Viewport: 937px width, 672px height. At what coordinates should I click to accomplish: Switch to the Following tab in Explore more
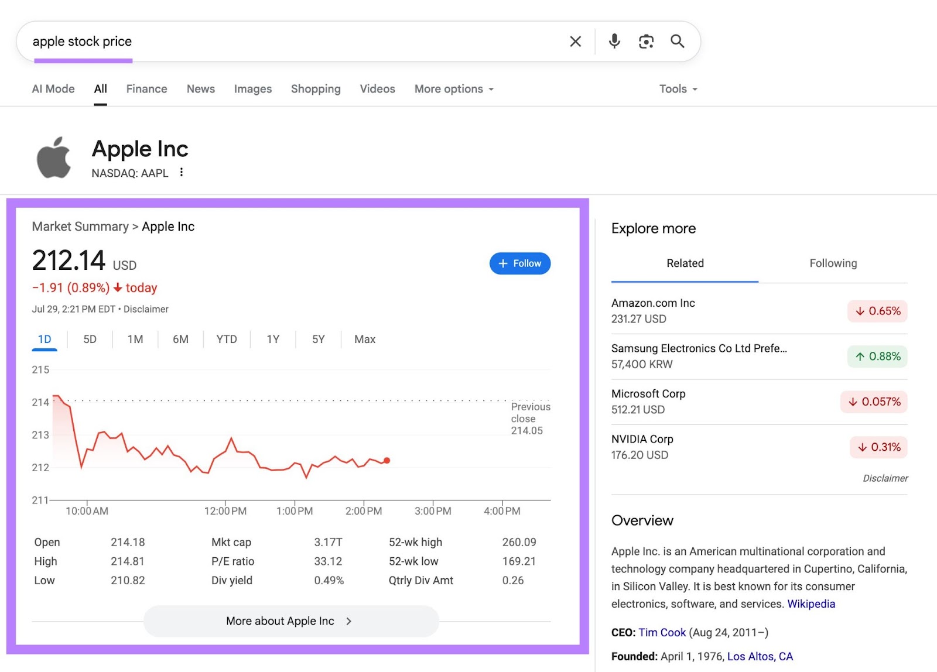coord(833,263)
